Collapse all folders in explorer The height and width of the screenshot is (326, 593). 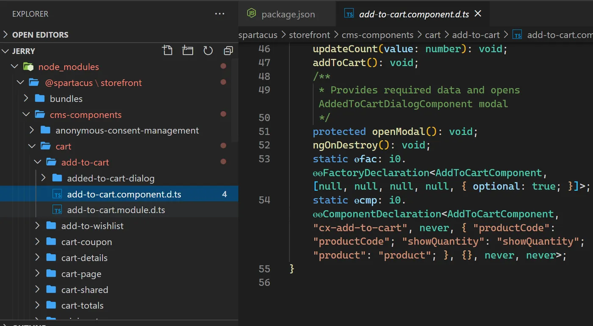pyautogui.click(x=228, y=51)
